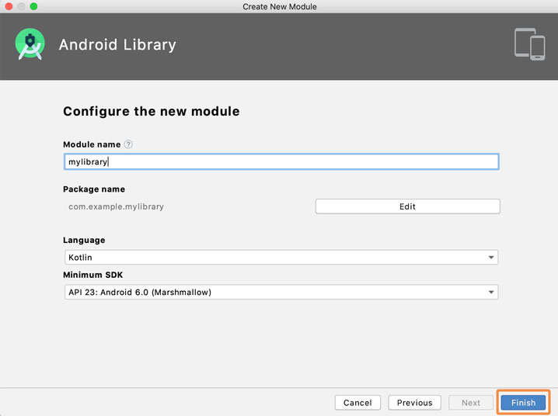Click the Cancel button

pyautogui.click(x=357, y=403)
